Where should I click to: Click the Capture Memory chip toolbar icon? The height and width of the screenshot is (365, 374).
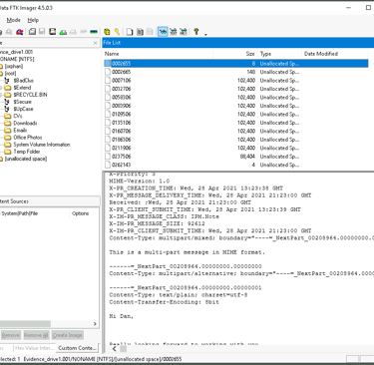click(94, 32)
